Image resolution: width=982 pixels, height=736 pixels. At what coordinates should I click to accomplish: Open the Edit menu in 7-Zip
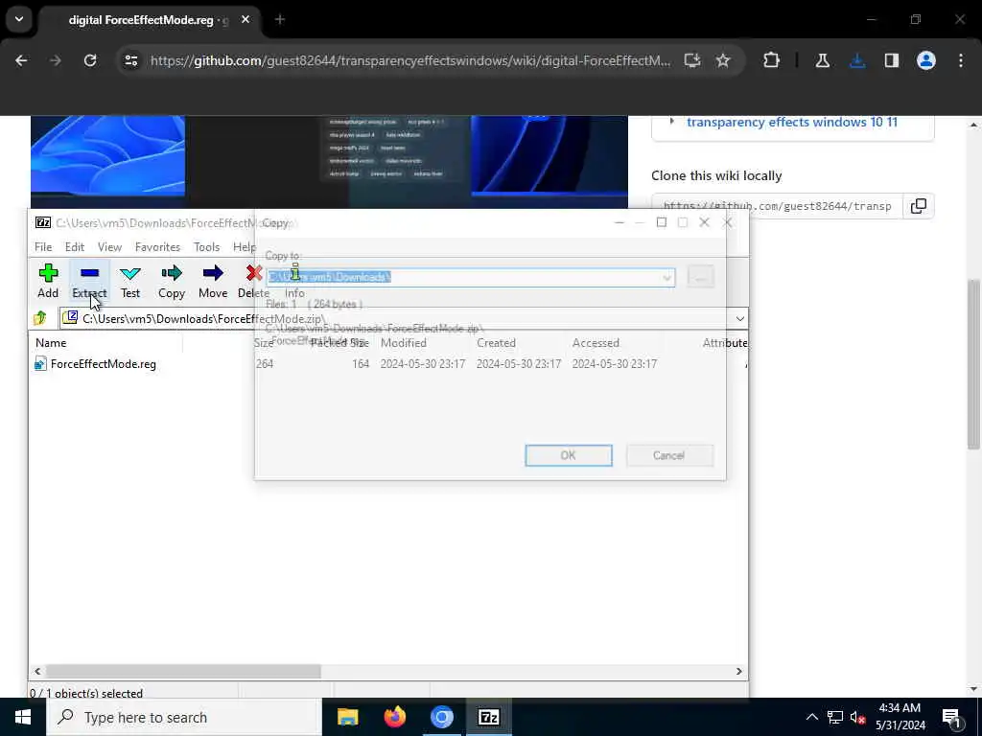(x=75, y=247)
